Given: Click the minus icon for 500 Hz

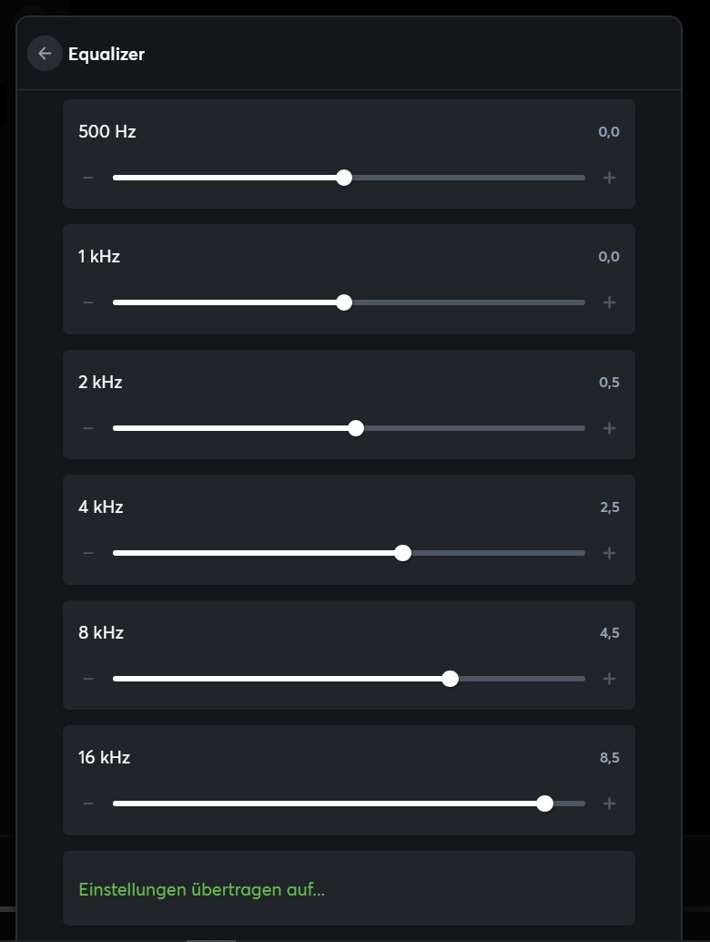Looking at the screenshot, I should click(88, 178).
